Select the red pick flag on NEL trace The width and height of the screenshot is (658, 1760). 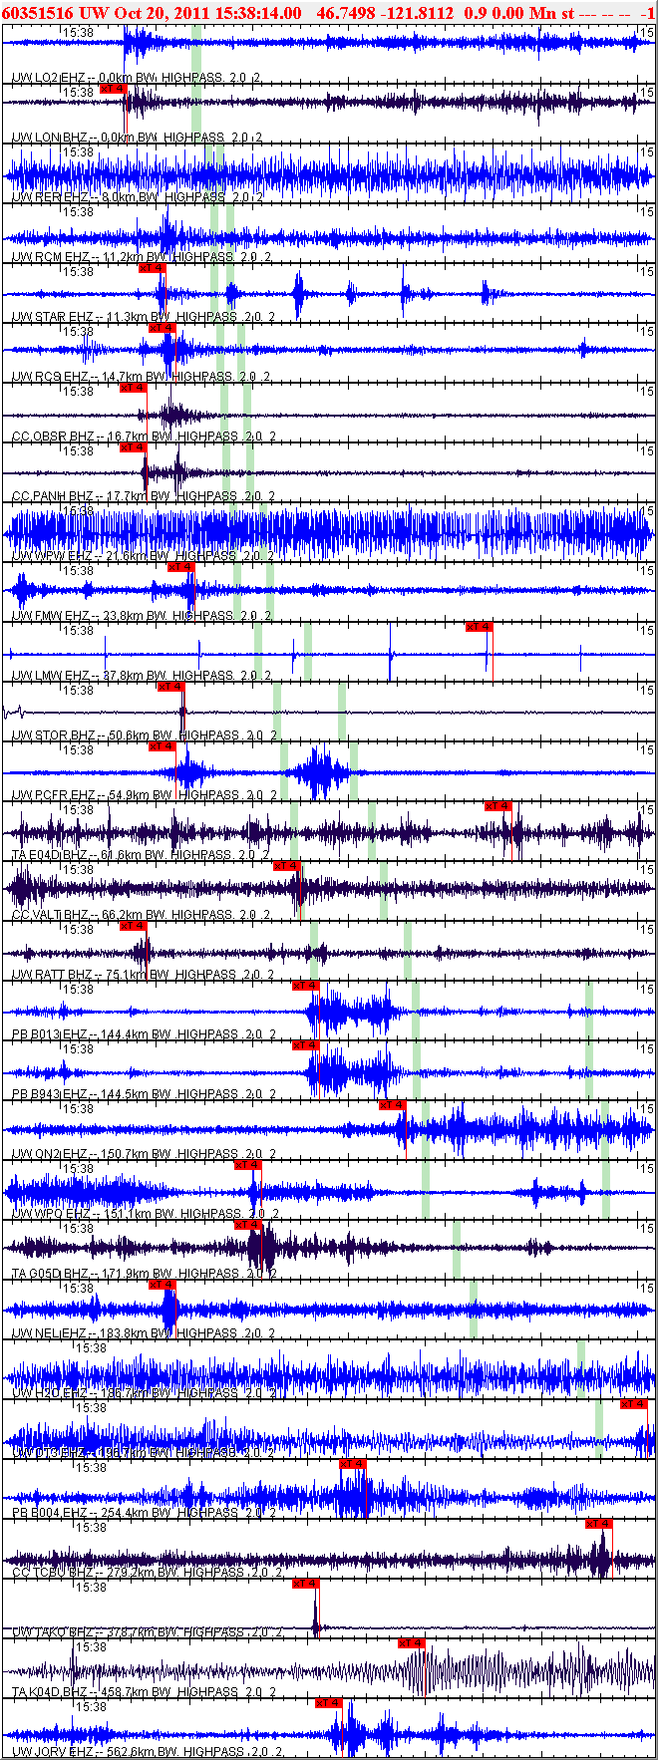(162, 1285)
